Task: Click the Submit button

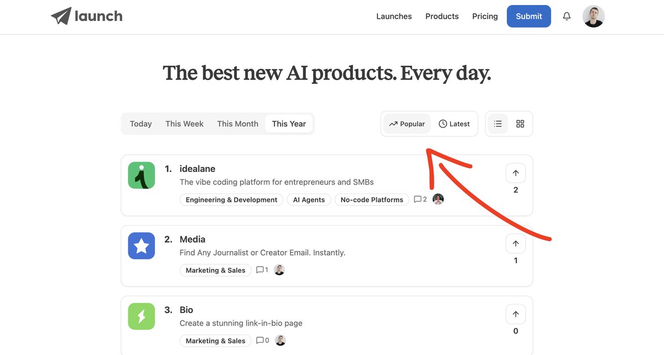Action: (x=528, y=16)
